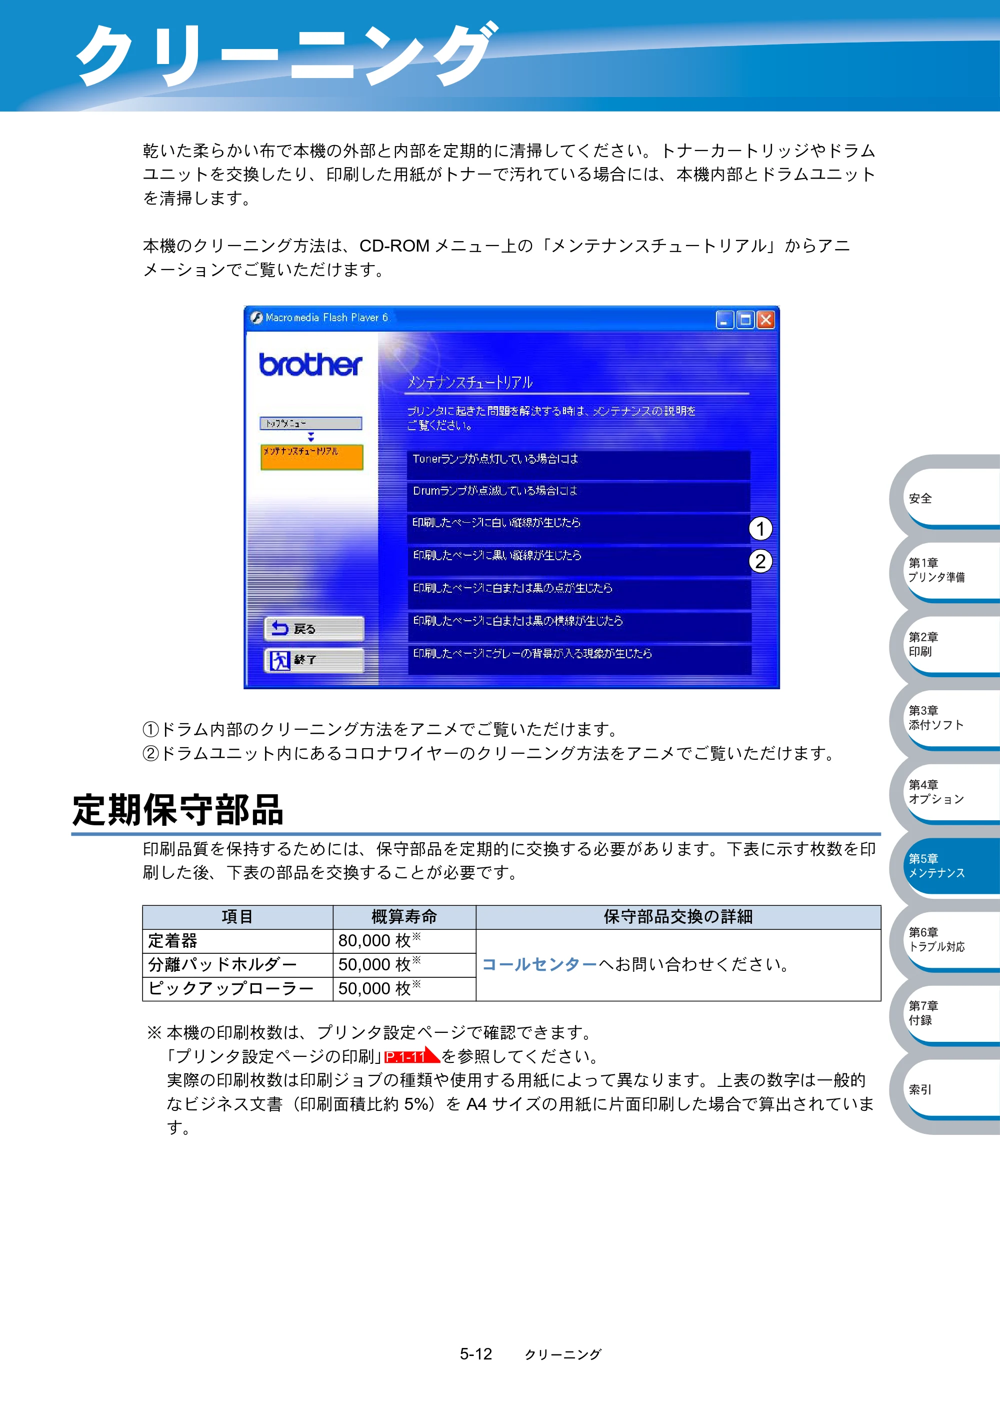Click the 定着器 table cell
Image resolution: width=1000 pixels, height=1416 pixels.
238,941
